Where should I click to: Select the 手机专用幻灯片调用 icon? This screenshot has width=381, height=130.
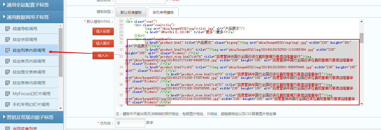pyautogui.click(x=8, y=105)
